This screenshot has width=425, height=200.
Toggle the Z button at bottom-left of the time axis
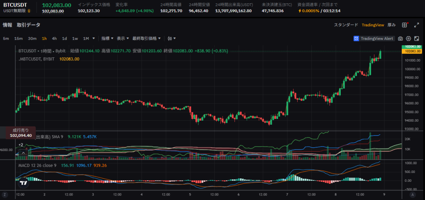coord(4,194)
